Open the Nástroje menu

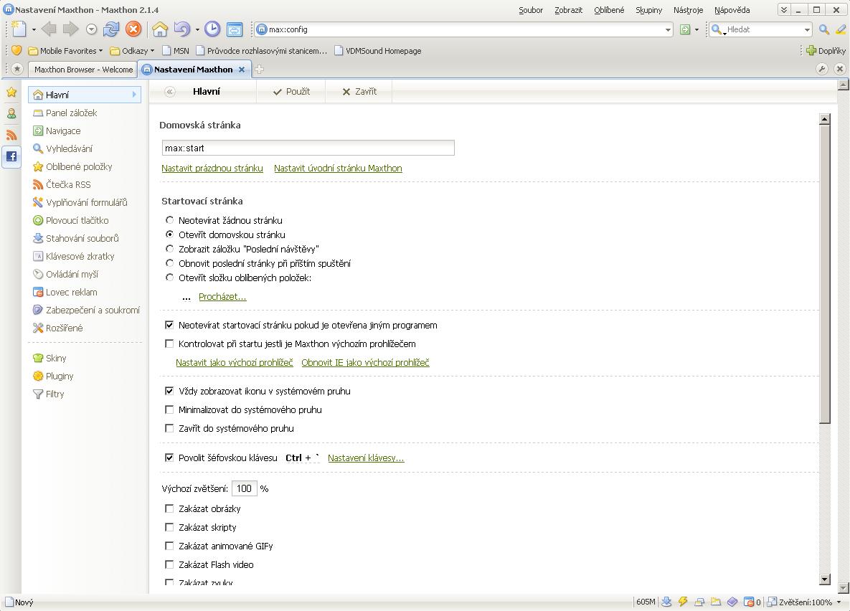[688, 10]
